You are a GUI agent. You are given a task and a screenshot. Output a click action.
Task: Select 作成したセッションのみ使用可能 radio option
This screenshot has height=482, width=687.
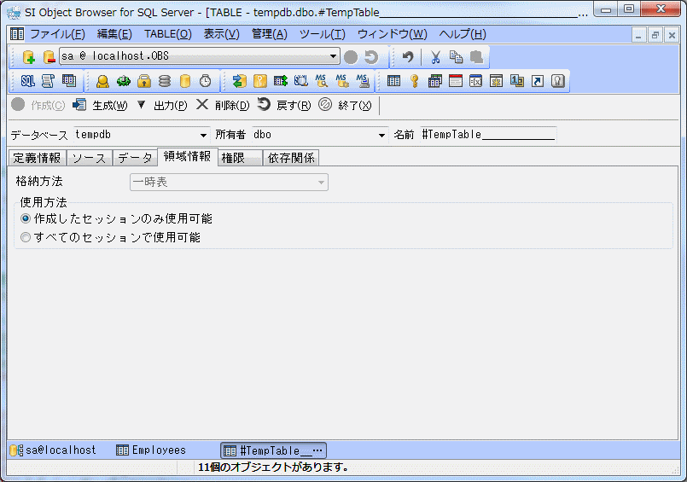click(x=26, y=219)
